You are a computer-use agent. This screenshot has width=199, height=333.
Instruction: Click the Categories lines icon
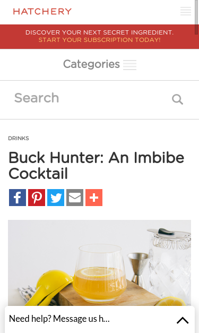coord(129,65)
